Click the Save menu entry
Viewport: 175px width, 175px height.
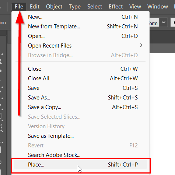(80, 88)
